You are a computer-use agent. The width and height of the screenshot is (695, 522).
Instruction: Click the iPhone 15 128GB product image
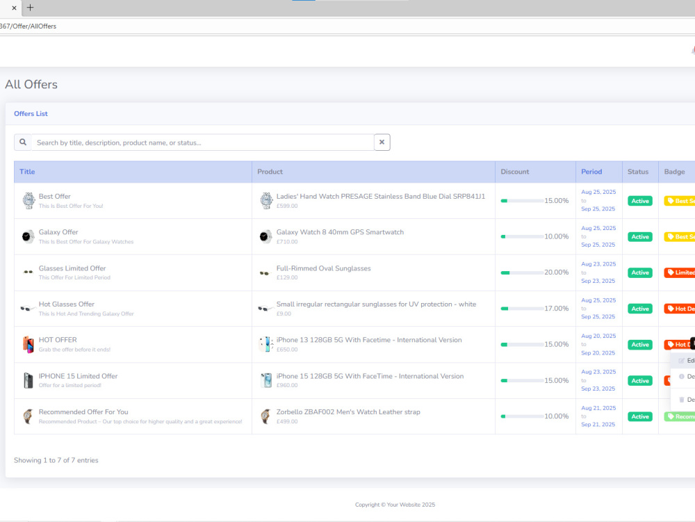[x=266, y=380]
